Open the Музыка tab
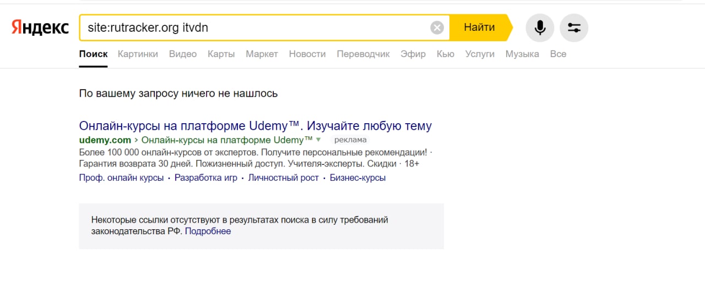This screenshot has width=705, height=304. pos(522,54)
